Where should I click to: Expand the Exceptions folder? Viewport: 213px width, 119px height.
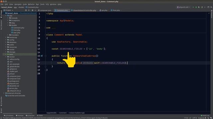8,20
